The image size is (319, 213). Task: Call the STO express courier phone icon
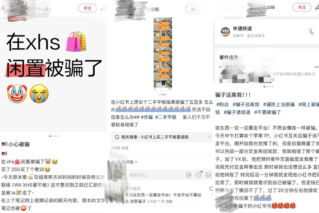tap(311, 32)
